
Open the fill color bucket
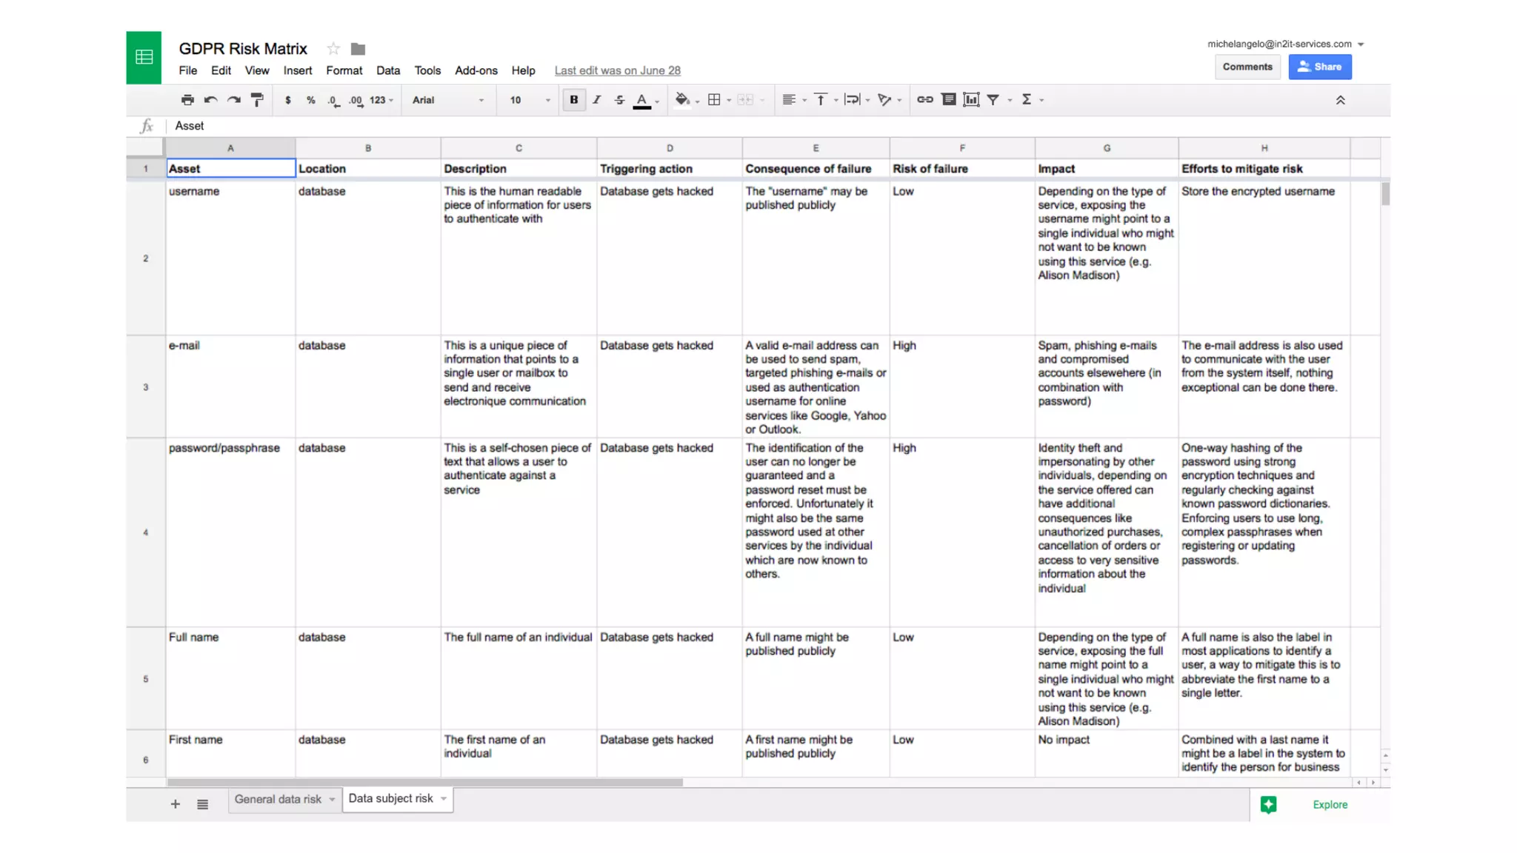[x=682, y=100]
